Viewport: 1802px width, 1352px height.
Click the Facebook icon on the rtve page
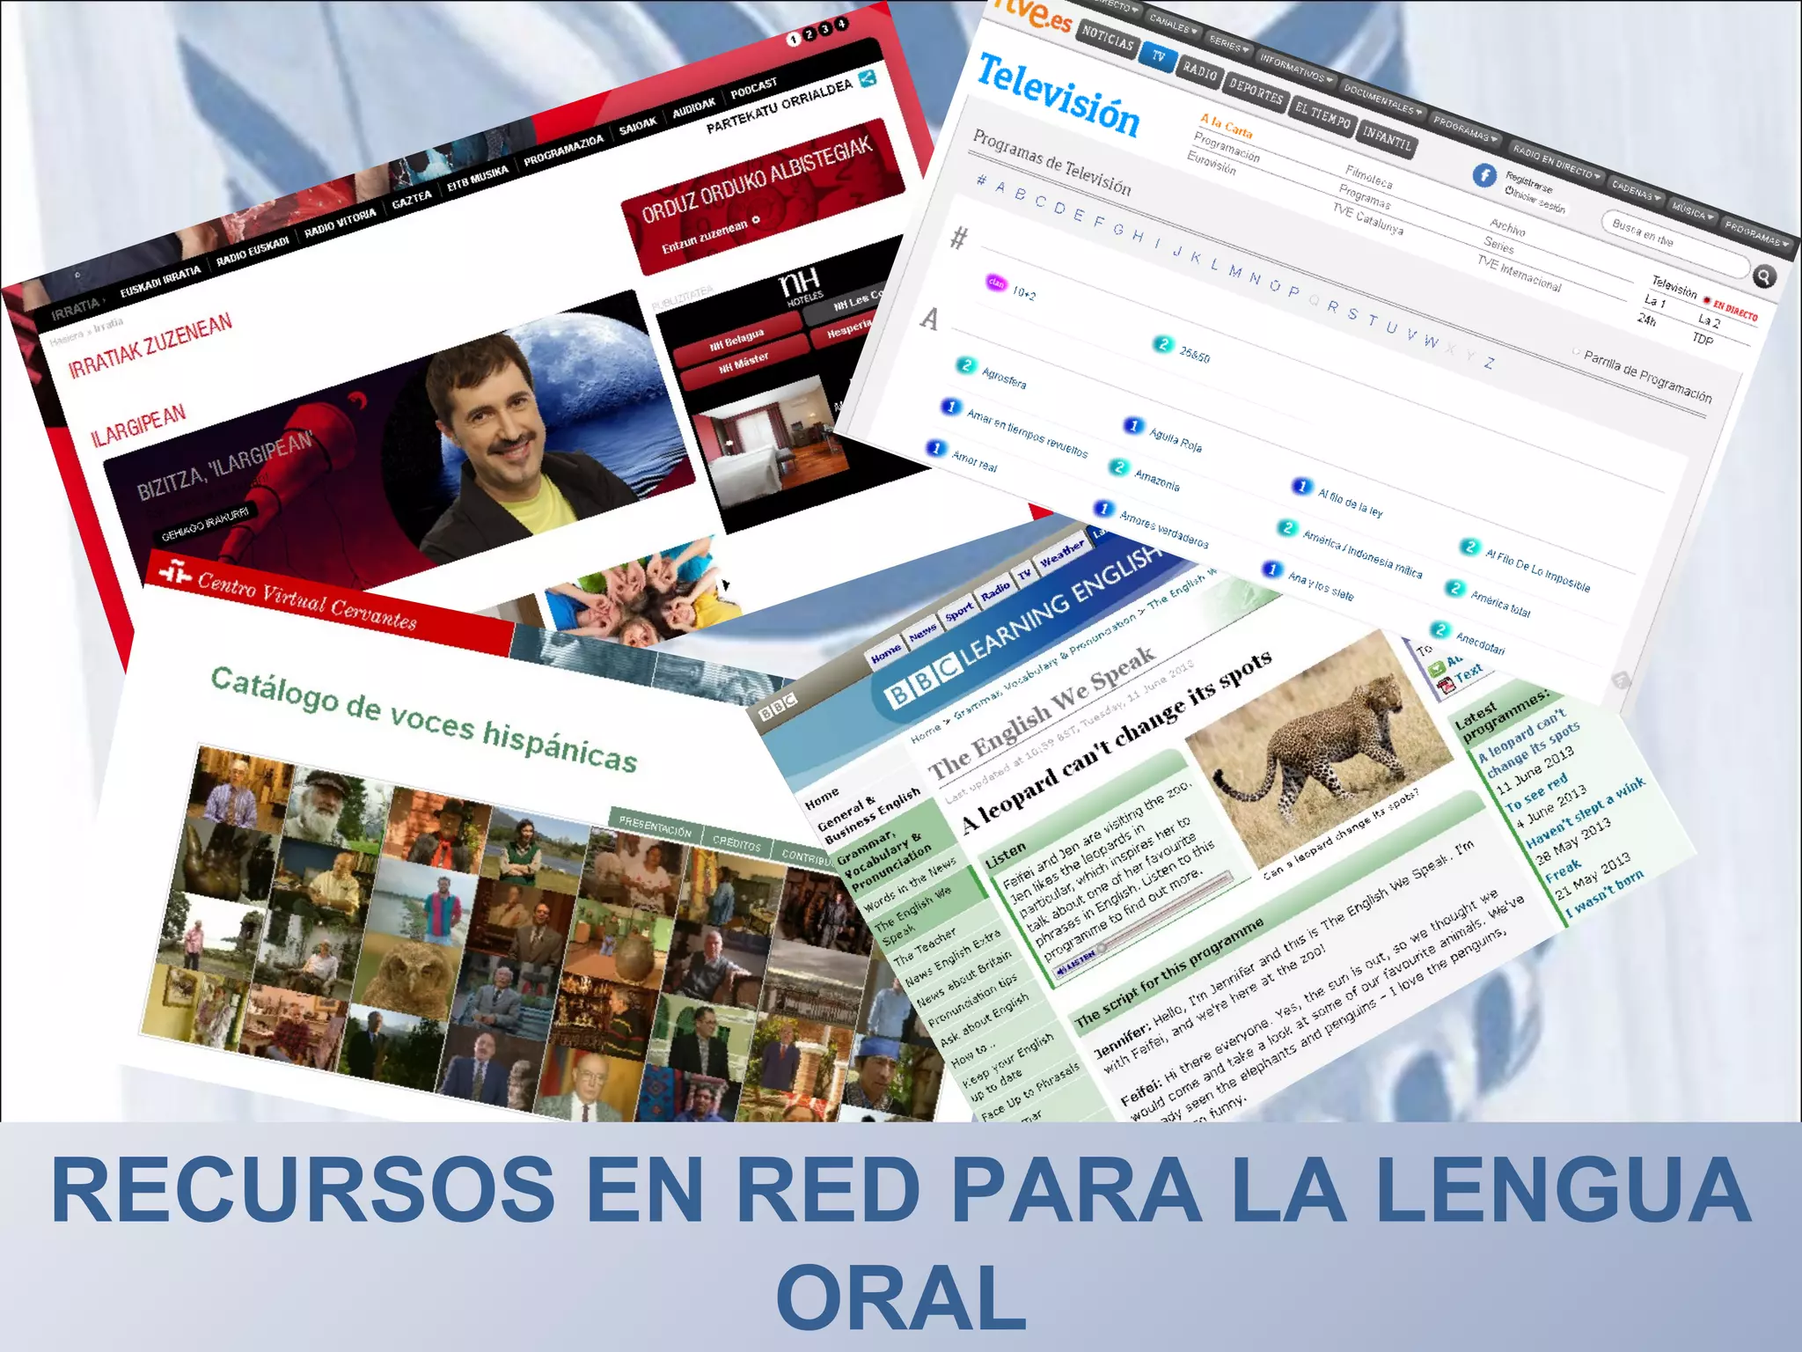click(x=1484, y=174)
